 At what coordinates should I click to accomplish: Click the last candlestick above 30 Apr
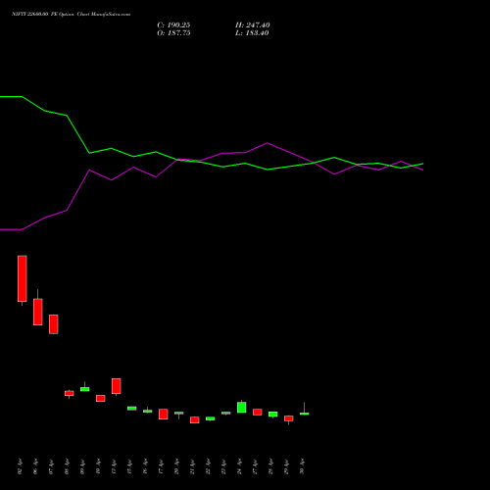(305, 413)
